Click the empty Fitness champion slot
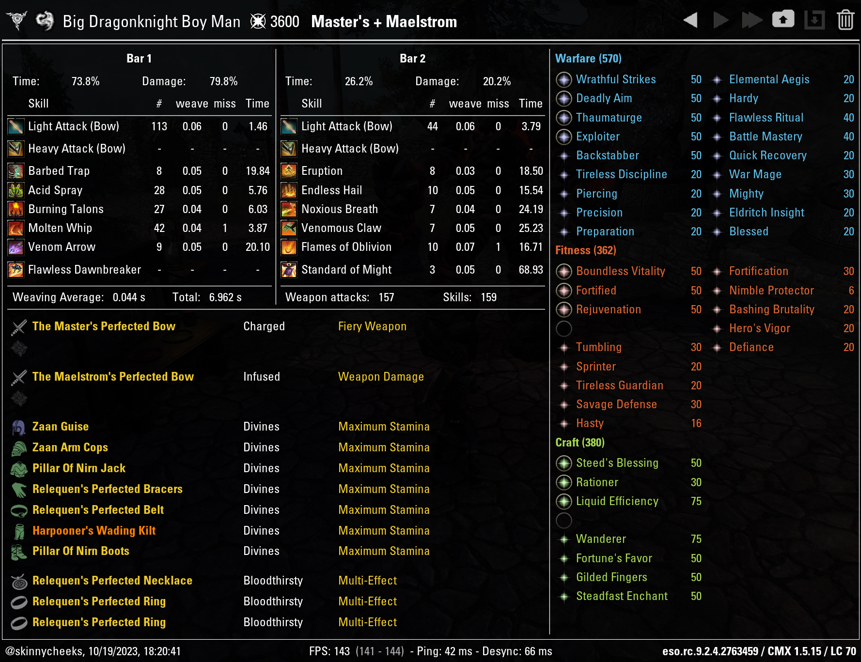 [x=564, y=328]
